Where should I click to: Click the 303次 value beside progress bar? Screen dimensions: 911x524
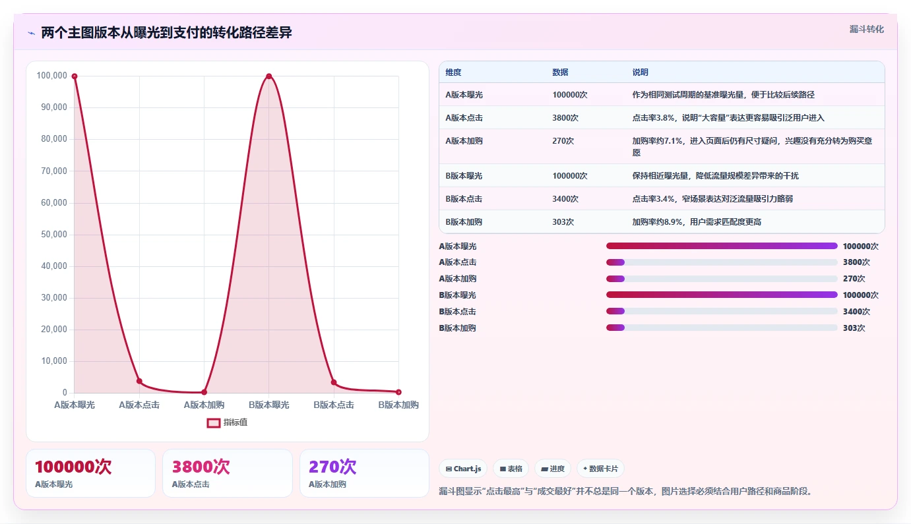[x=854, y=328]
